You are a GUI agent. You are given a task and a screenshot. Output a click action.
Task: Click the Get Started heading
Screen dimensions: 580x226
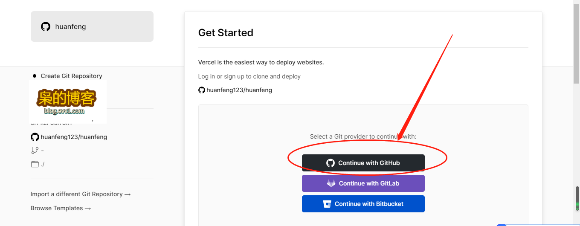[x=226, y=33]
